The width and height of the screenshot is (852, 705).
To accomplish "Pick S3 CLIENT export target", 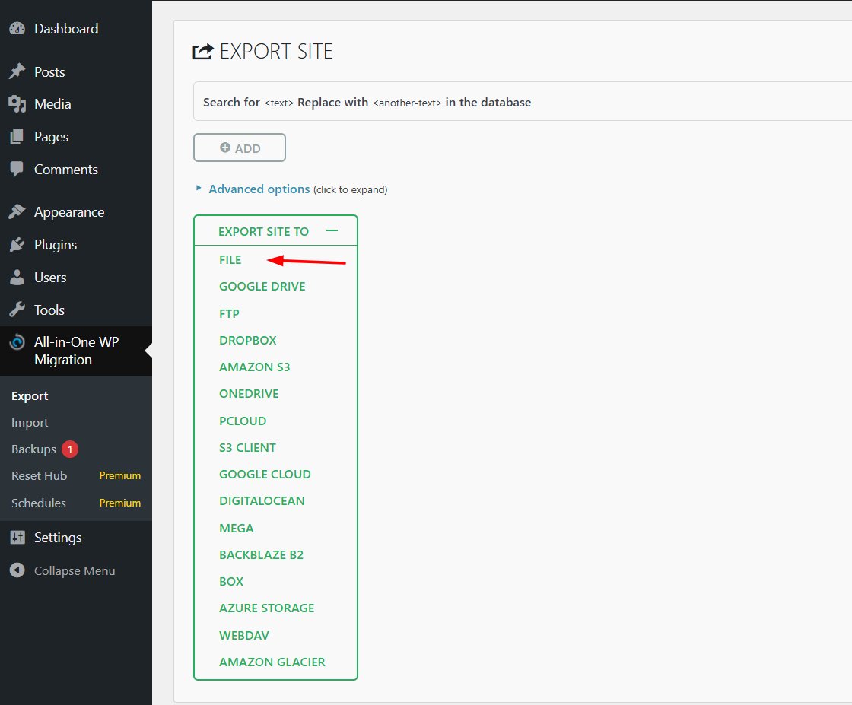I will tap(248, 447).
